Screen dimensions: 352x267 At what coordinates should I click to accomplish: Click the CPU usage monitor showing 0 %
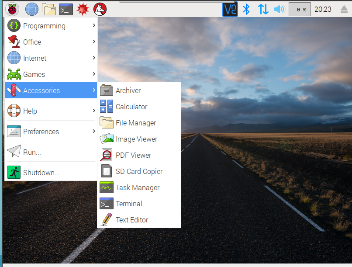(300, 9)
